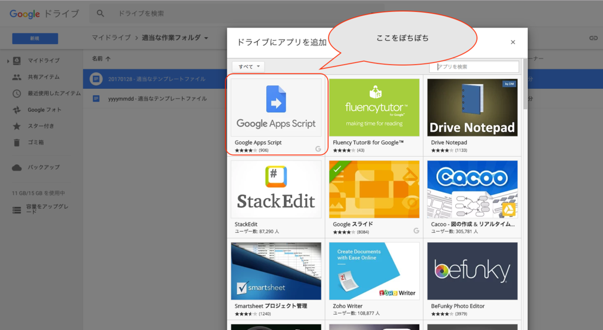603x330 pixels.
Task: Click the cloud backup icon
Action: (x=16, y=168)
